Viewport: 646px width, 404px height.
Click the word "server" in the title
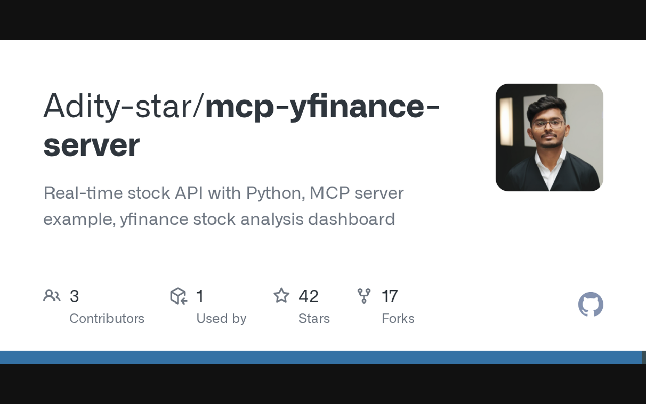point(91,145)
